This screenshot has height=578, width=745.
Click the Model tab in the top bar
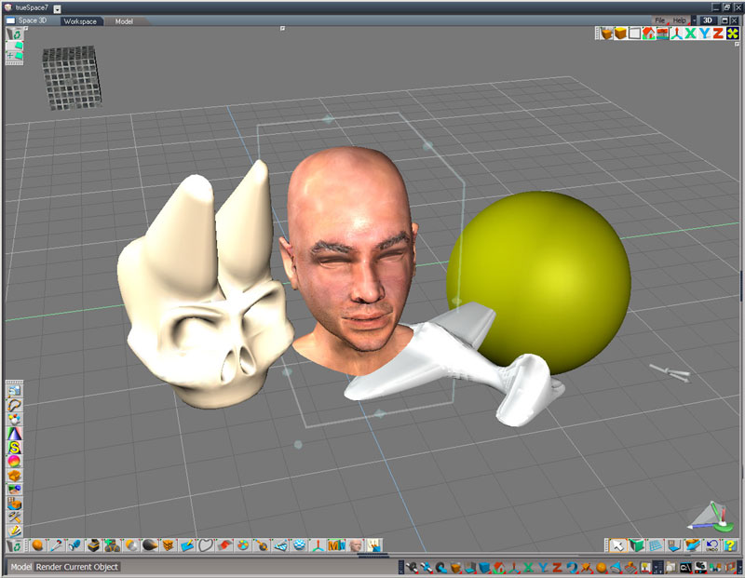coord(124,20)
